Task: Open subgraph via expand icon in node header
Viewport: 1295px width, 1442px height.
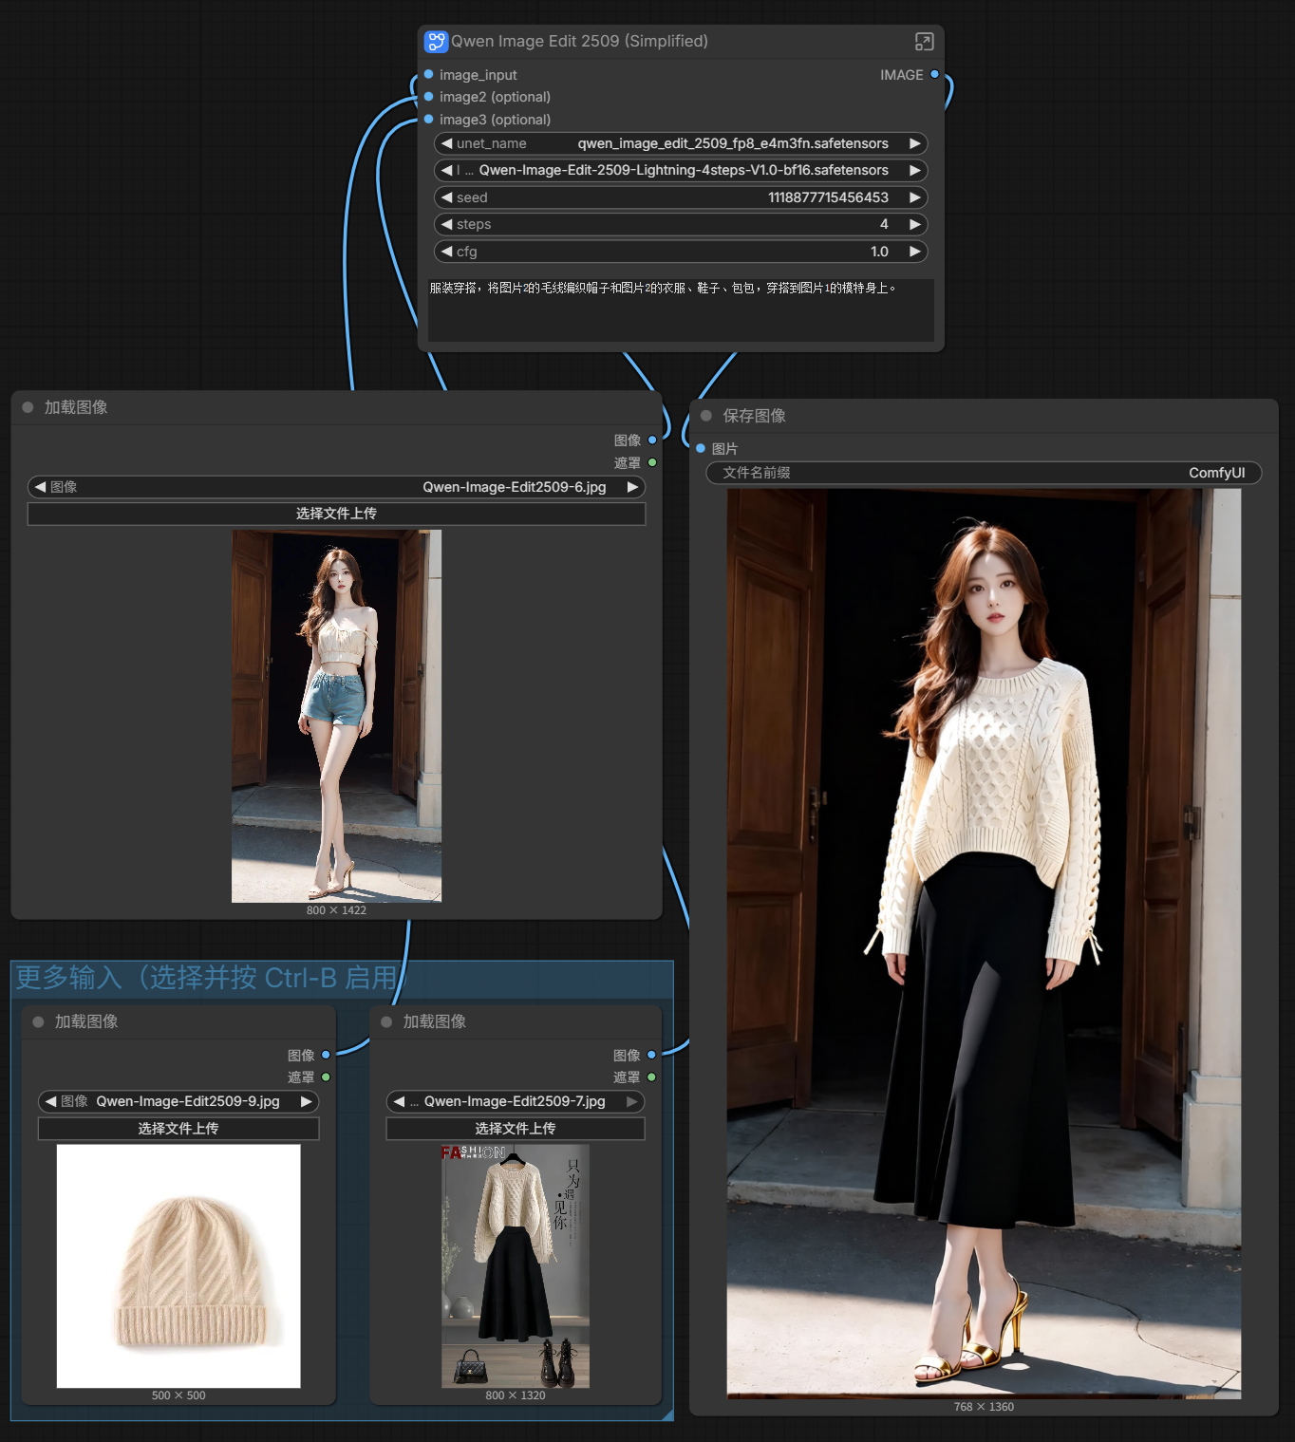Action: [924, 42]
